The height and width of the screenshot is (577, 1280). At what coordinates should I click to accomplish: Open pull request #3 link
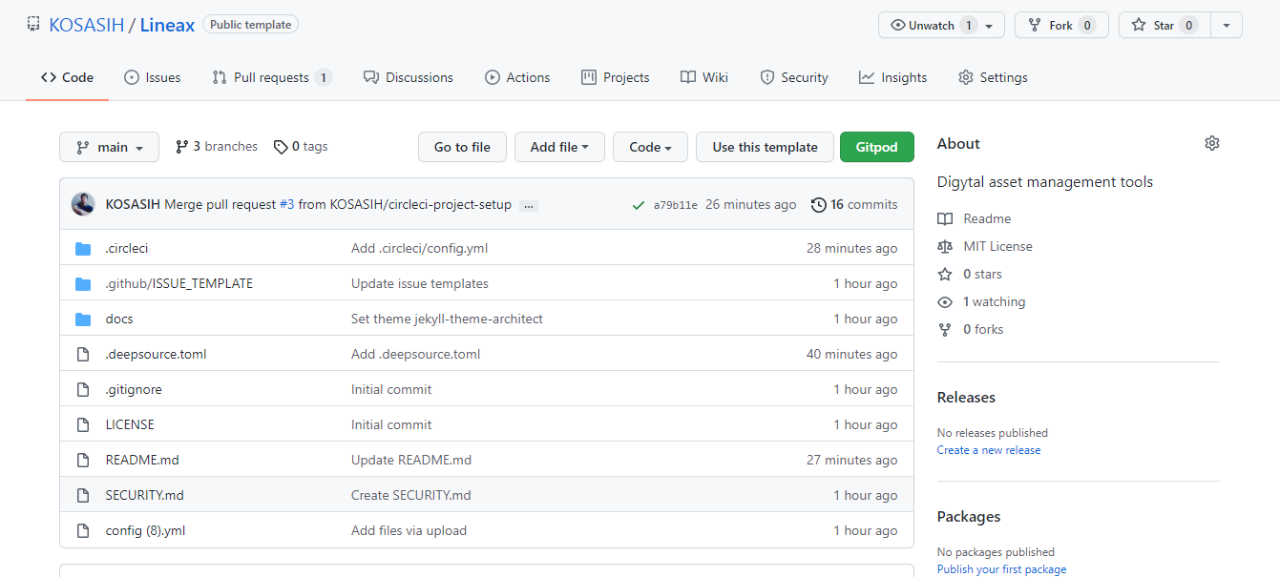[x=286, y=204]
